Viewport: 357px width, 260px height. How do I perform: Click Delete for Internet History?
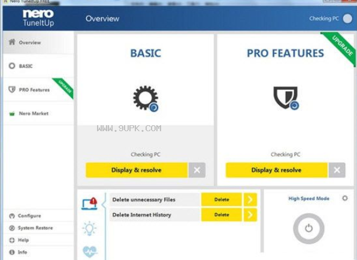222,214
